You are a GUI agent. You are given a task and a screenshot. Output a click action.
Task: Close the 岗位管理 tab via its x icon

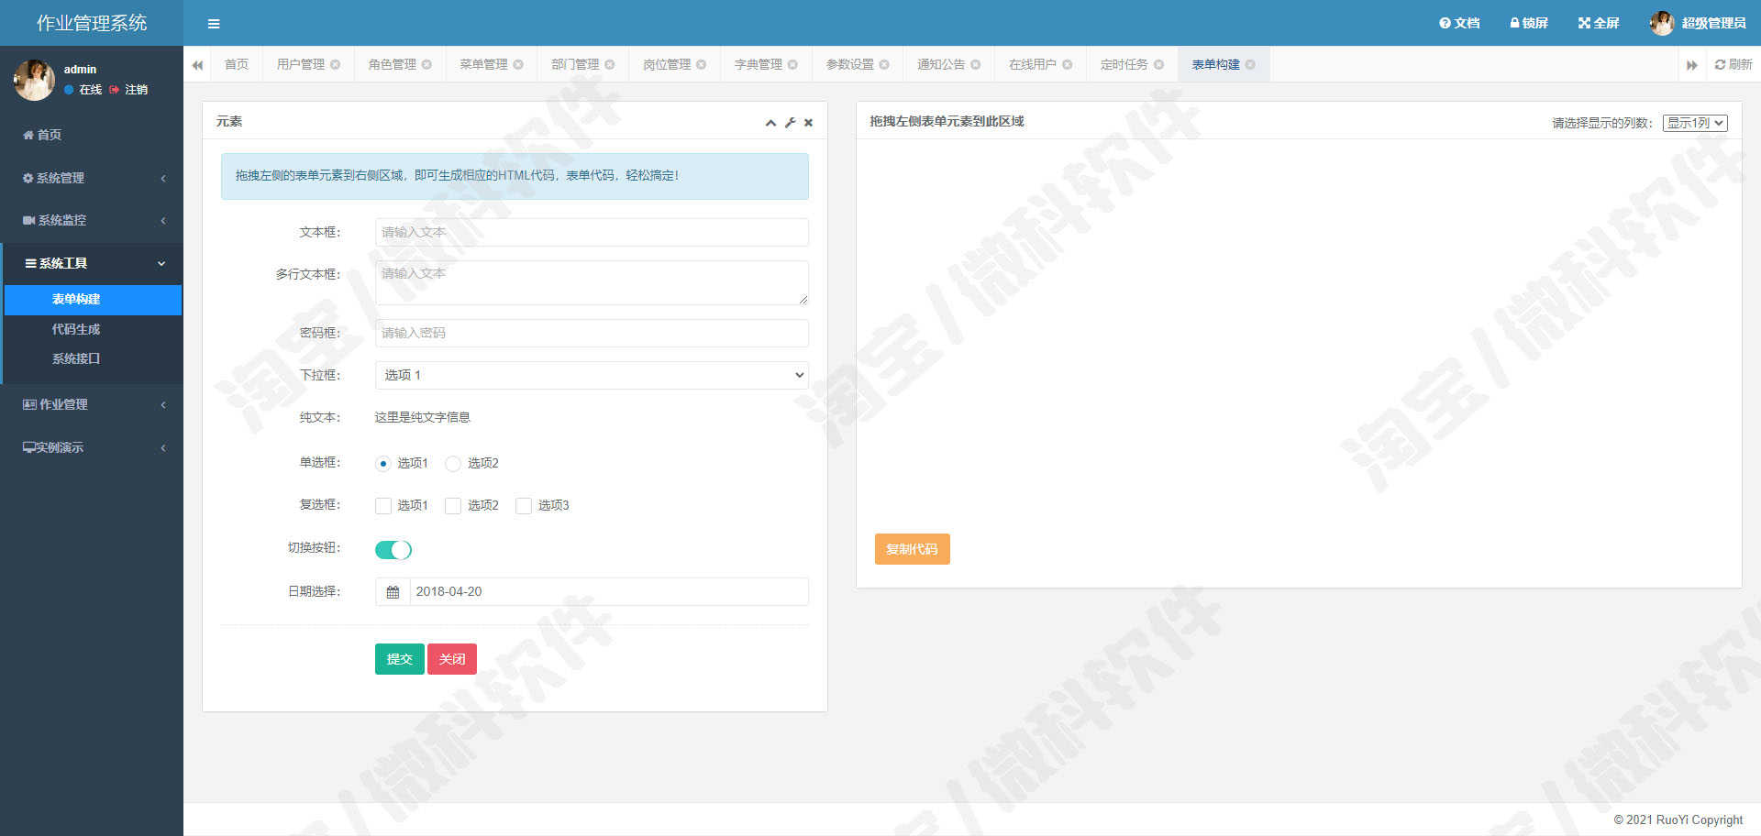tap(702, 64)
